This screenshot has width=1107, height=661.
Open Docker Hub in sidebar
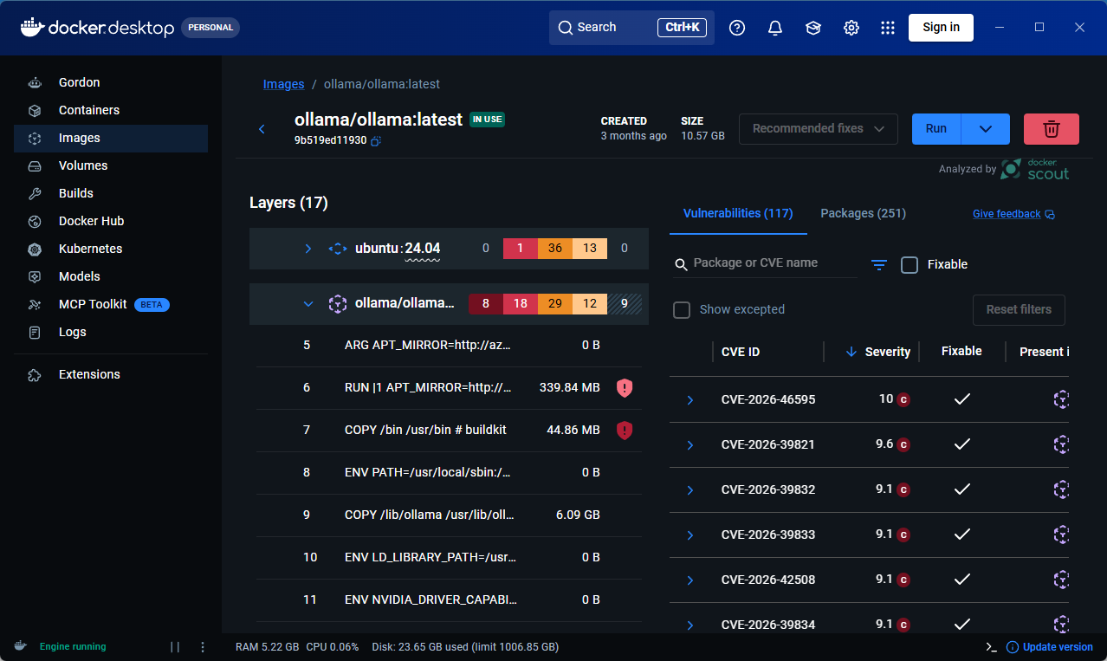pyautogui.click(x=111, y=221)
